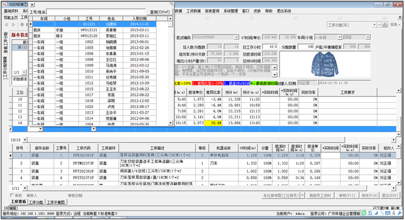This screenshot has height=220, width=405.
Task: Click the round stop icon in toolbar
Action: [22, 24]
